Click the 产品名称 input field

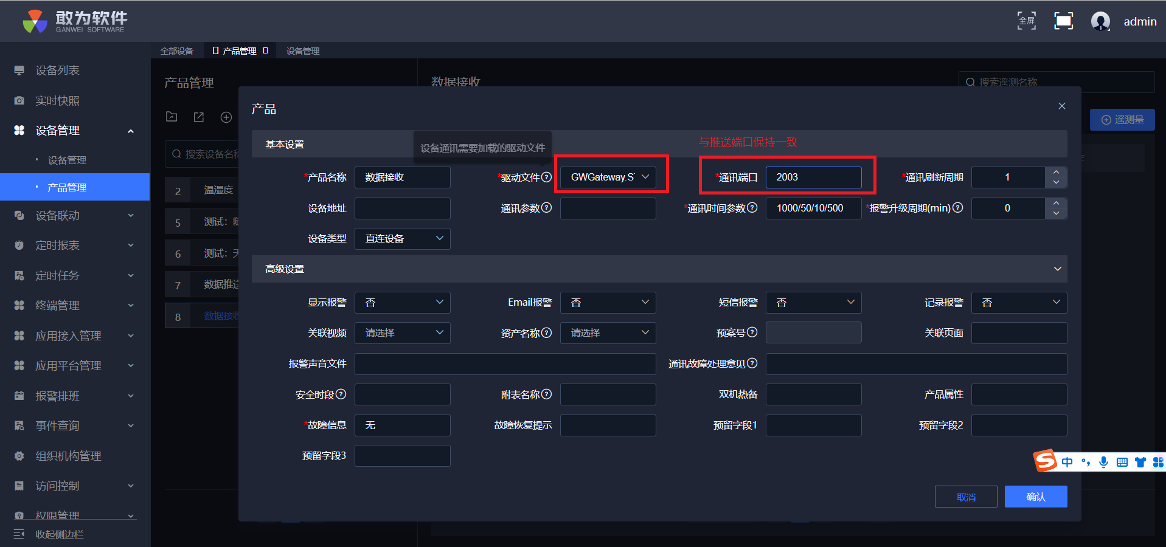click(403, 177)
